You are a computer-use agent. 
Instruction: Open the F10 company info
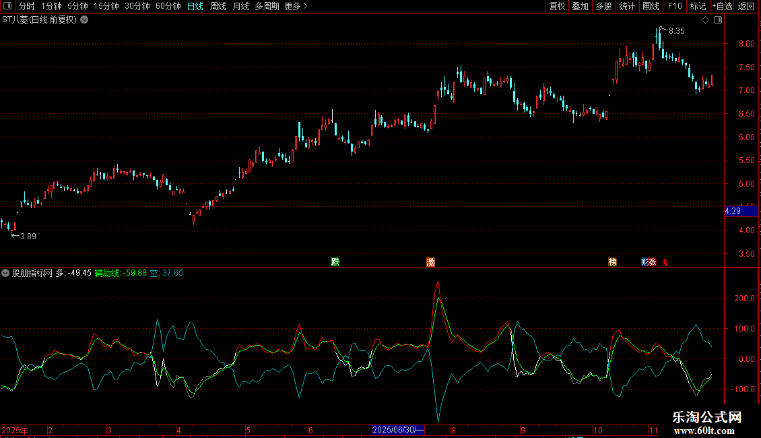(x=675, y=6)
